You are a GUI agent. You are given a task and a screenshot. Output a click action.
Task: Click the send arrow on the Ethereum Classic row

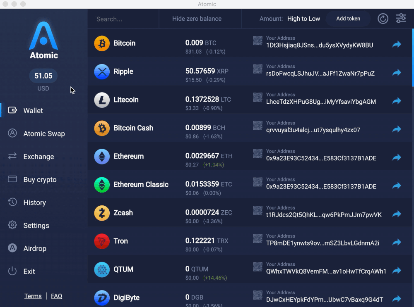(397, 186)
